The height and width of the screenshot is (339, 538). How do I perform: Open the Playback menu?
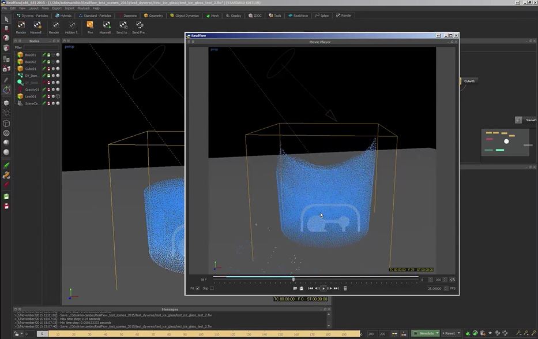(84, 8)
